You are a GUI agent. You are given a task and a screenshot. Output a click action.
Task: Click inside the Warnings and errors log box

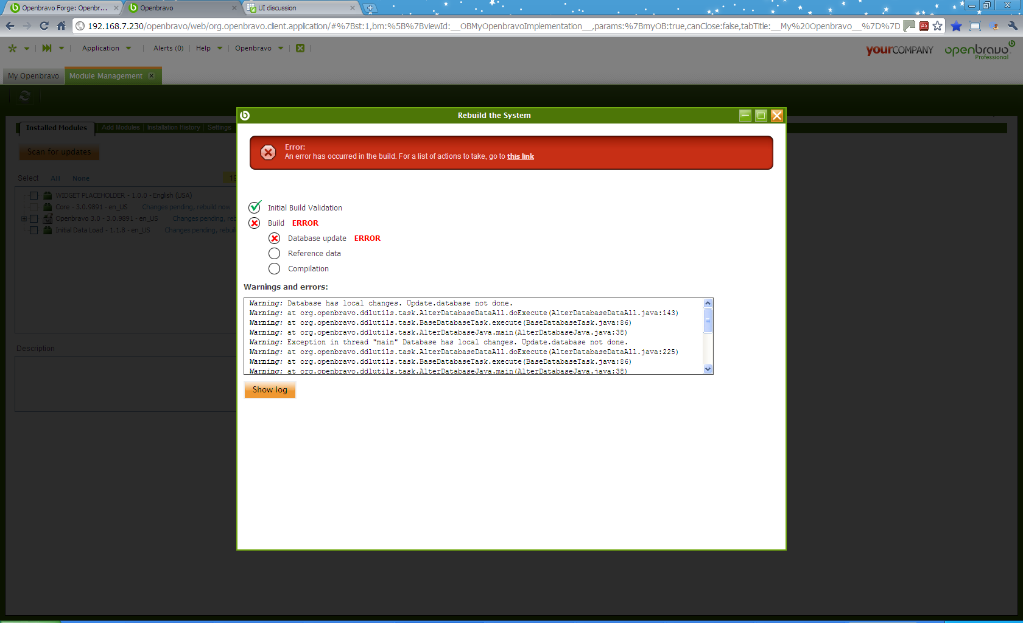(x=474, y=336)
